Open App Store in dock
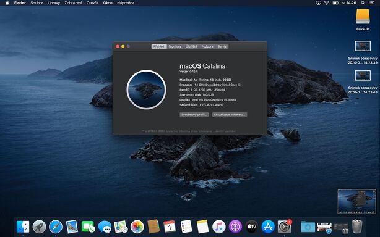380x237 pixels. pyautogui.click(x=268, y=227)
